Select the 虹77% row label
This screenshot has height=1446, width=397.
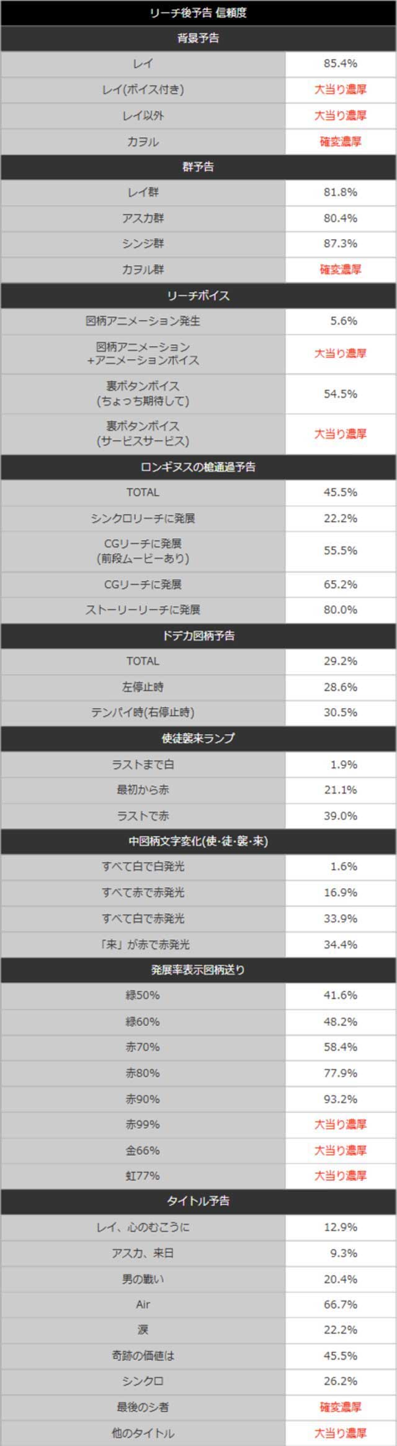[x=143, y=1176]
